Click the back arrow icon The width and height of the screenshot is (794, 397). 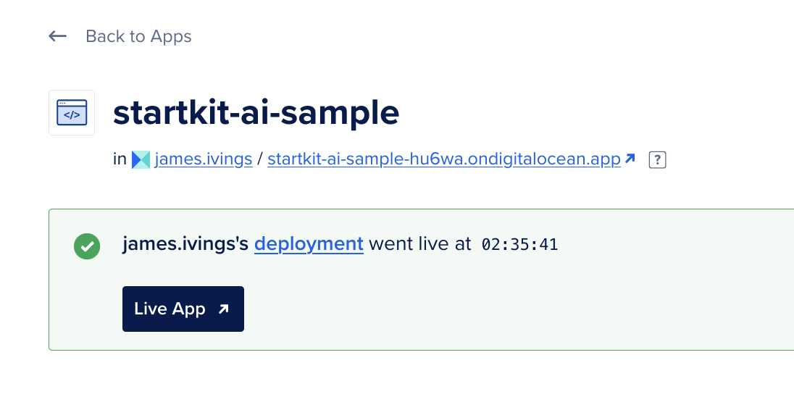(58, 36)
